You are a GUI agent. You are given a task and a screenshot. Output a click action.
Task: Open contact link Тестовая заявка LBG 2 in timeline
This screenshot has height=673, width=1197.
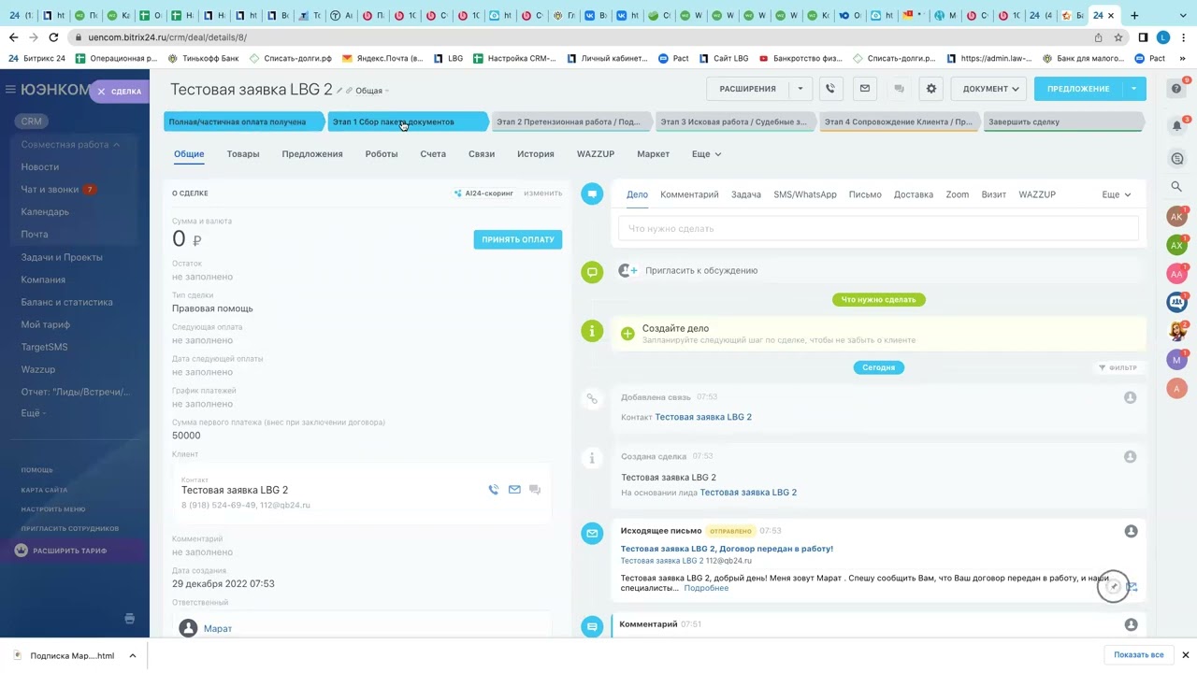703,417
